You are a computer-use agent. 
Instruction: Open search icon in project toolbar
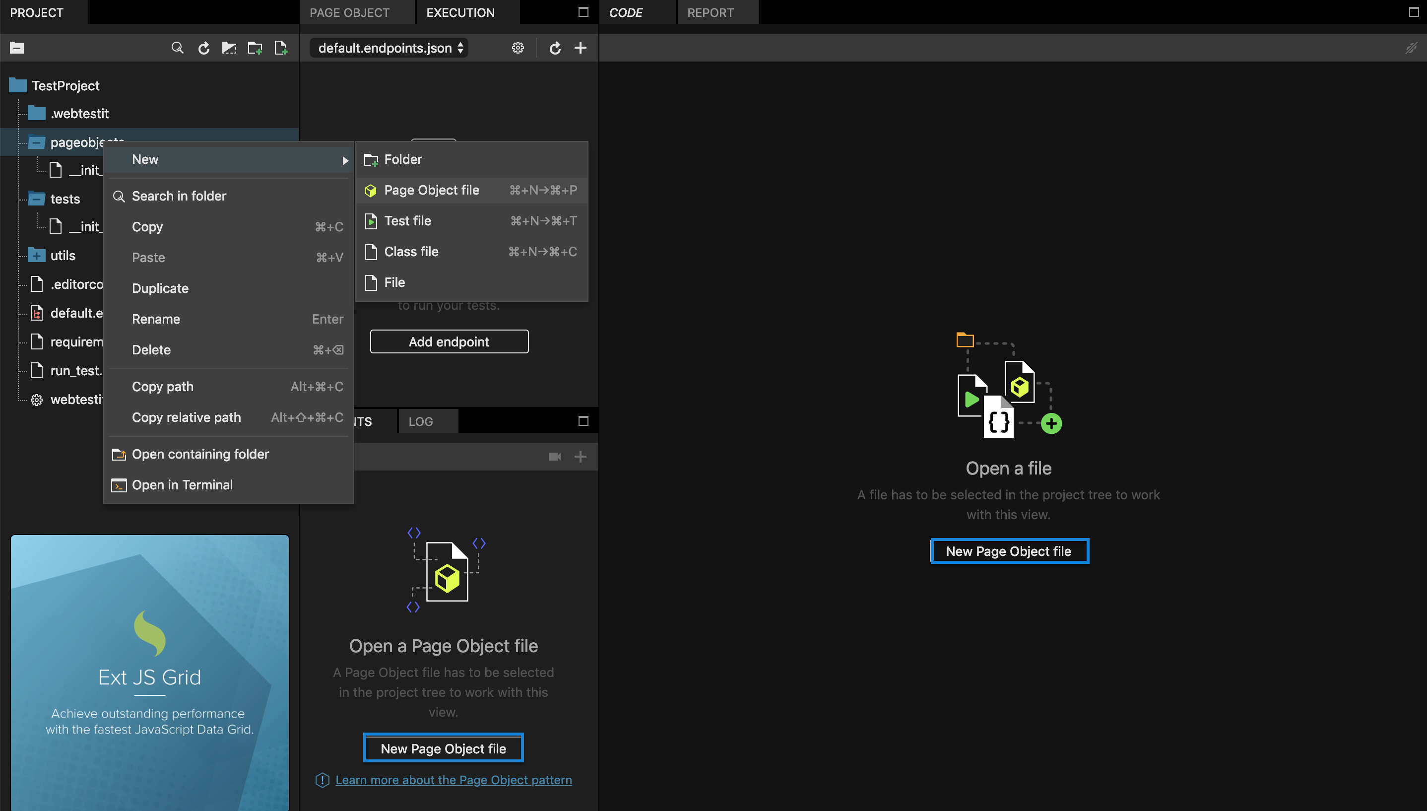pyautogui.click(x=177, y=48)
